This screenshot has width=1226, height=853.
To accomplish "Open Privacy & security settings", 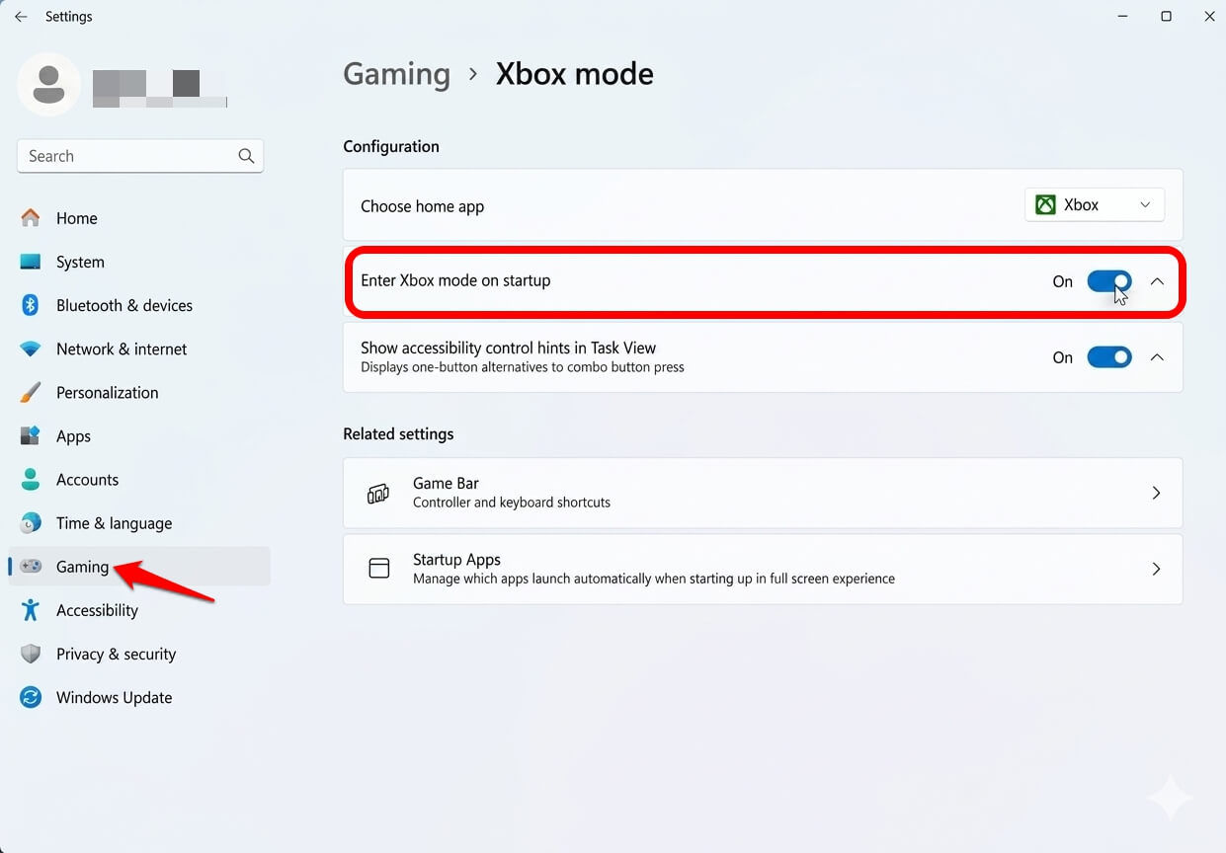I will coord(139,654).
